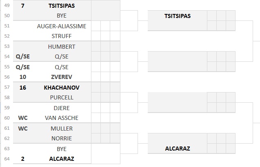Select the PURCELL cell in row 58
This screenshot has width=260, height=167.
click(62, 97)
